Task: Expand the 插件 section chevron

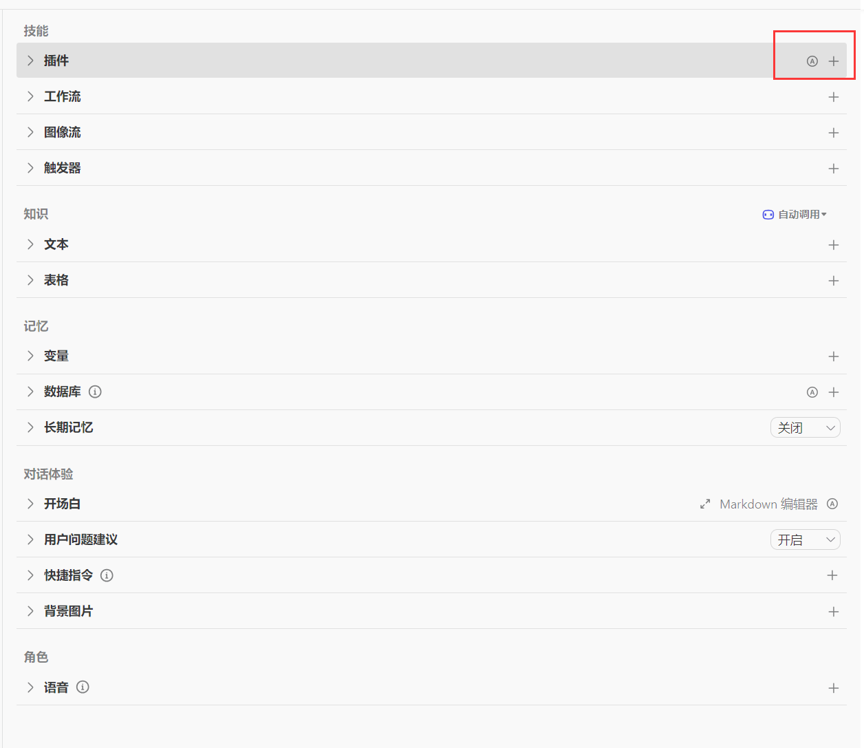Action: (30, 61)
